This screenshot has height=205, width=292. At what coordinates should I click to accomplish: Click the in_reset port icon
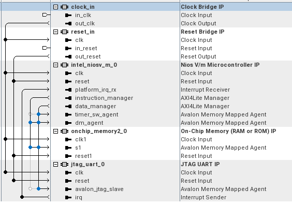[68, 49]
